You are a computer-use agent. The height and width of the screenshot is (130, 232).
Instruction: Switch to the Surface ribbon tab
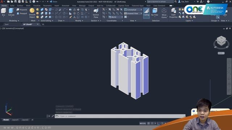[20, 6]
